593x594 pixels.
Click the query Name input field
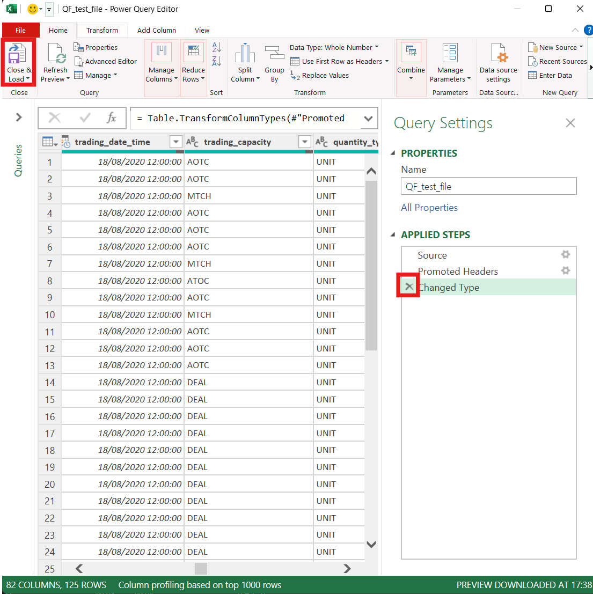tap(489, 186)
